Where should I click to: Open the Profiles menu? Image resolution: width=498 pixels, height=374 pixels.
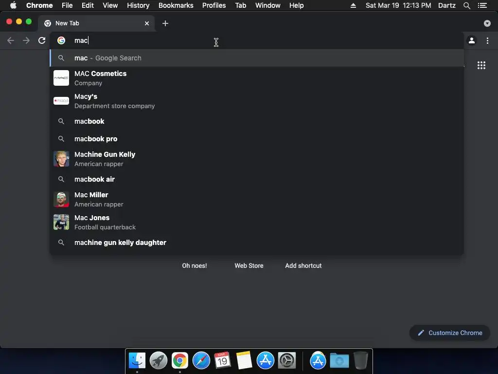(x=214, y=5)
